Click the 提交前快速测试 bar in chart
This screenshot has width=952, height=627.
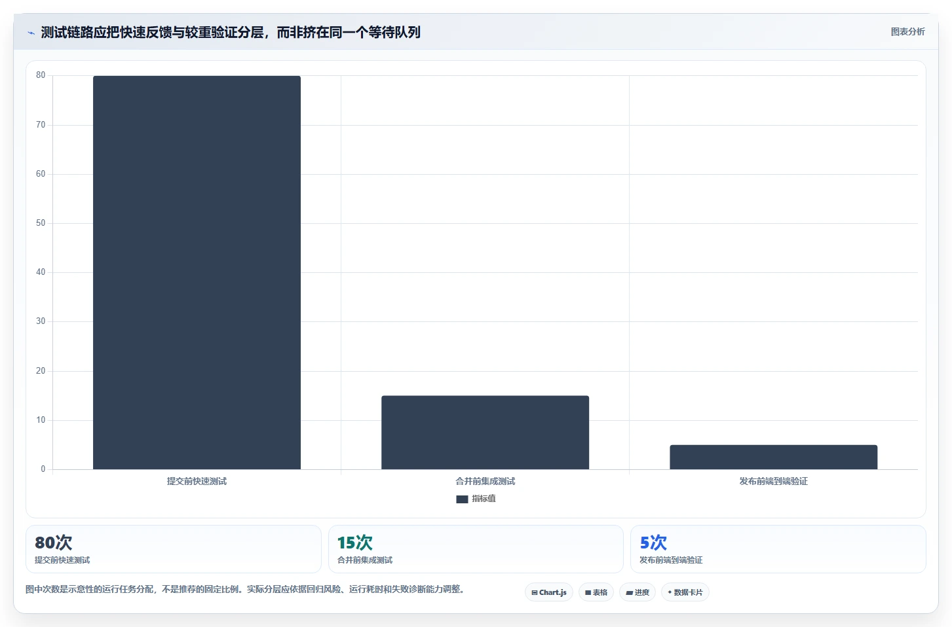[x=197, y=272]
